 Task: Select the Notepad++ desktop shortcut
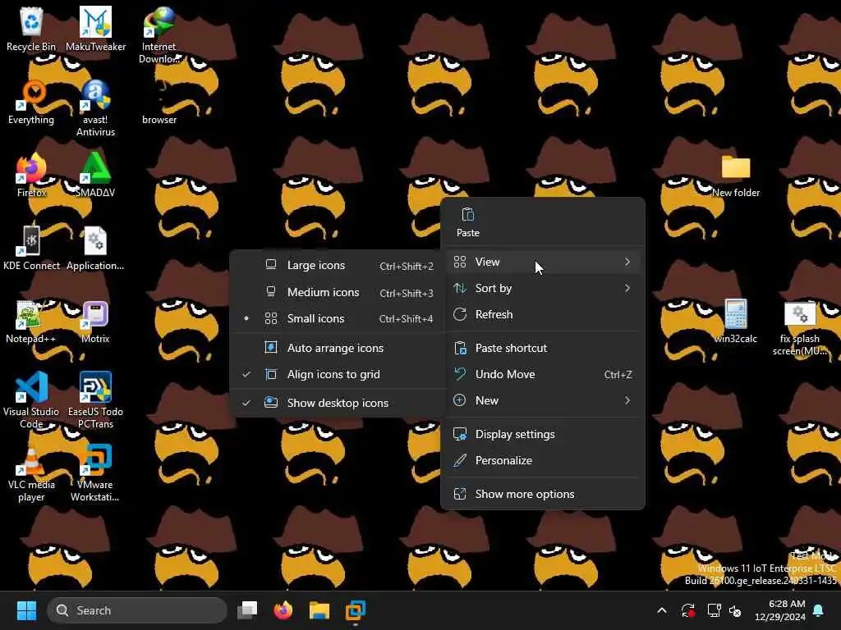tap(30, 322)
